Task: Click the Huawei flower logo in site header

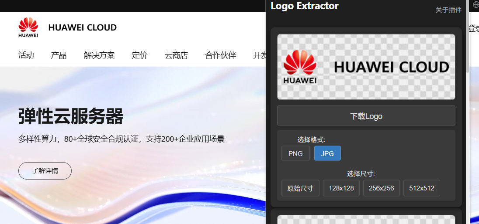Action: (28, 27)
